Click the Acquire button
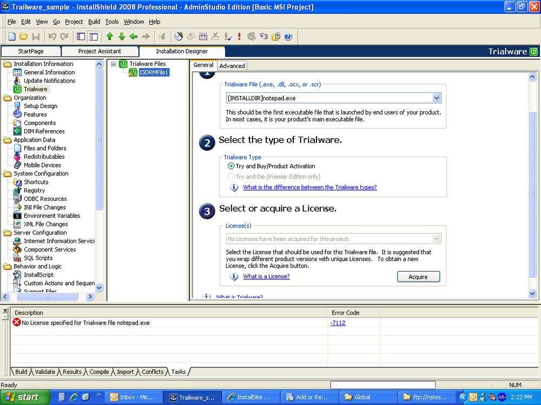 tap(418, 276)
